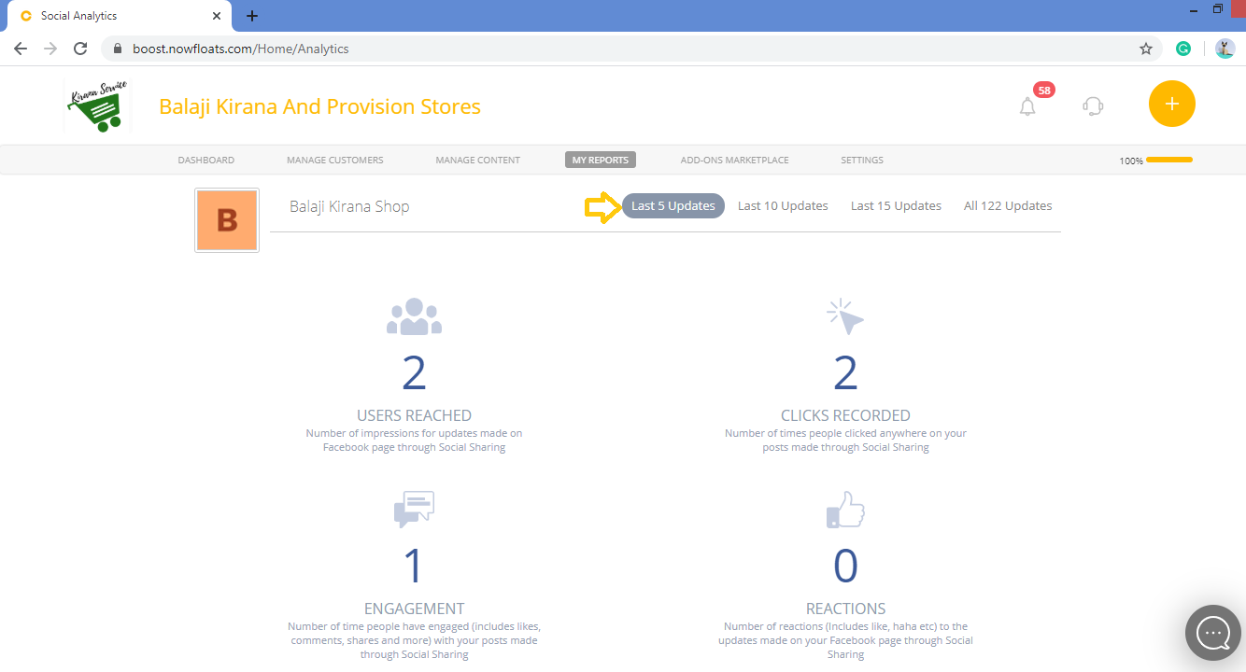The image size is (1246, 672).
Task: Click the Clicks Recorded count 2
Action: pyautogui.click(x=845, y=373)
